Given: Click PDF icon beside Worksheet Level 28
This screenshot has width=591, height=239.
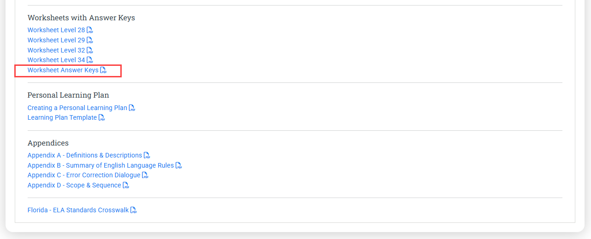Looking at the screenshot, I should tap(90, 30).
